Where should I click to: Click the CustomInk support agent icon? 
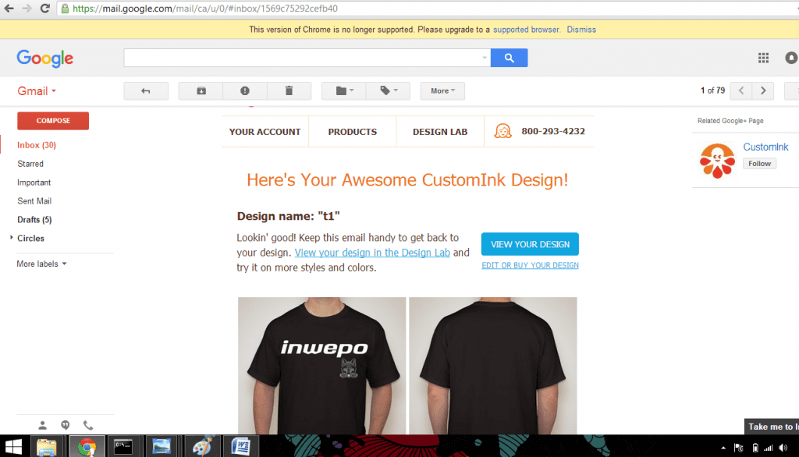(503, 132)
